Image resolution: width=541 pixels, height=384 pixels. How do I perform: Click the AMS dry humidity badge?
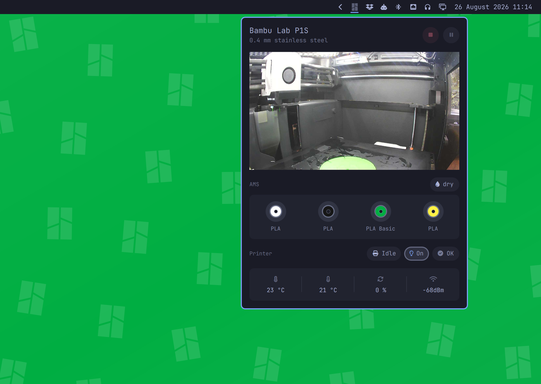[444, 184]
